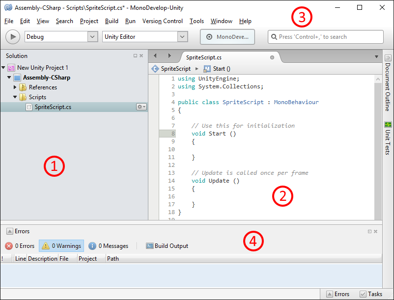Open the Build menu
Viewport: 394px width, 300px height.
(x=112, y=21)
